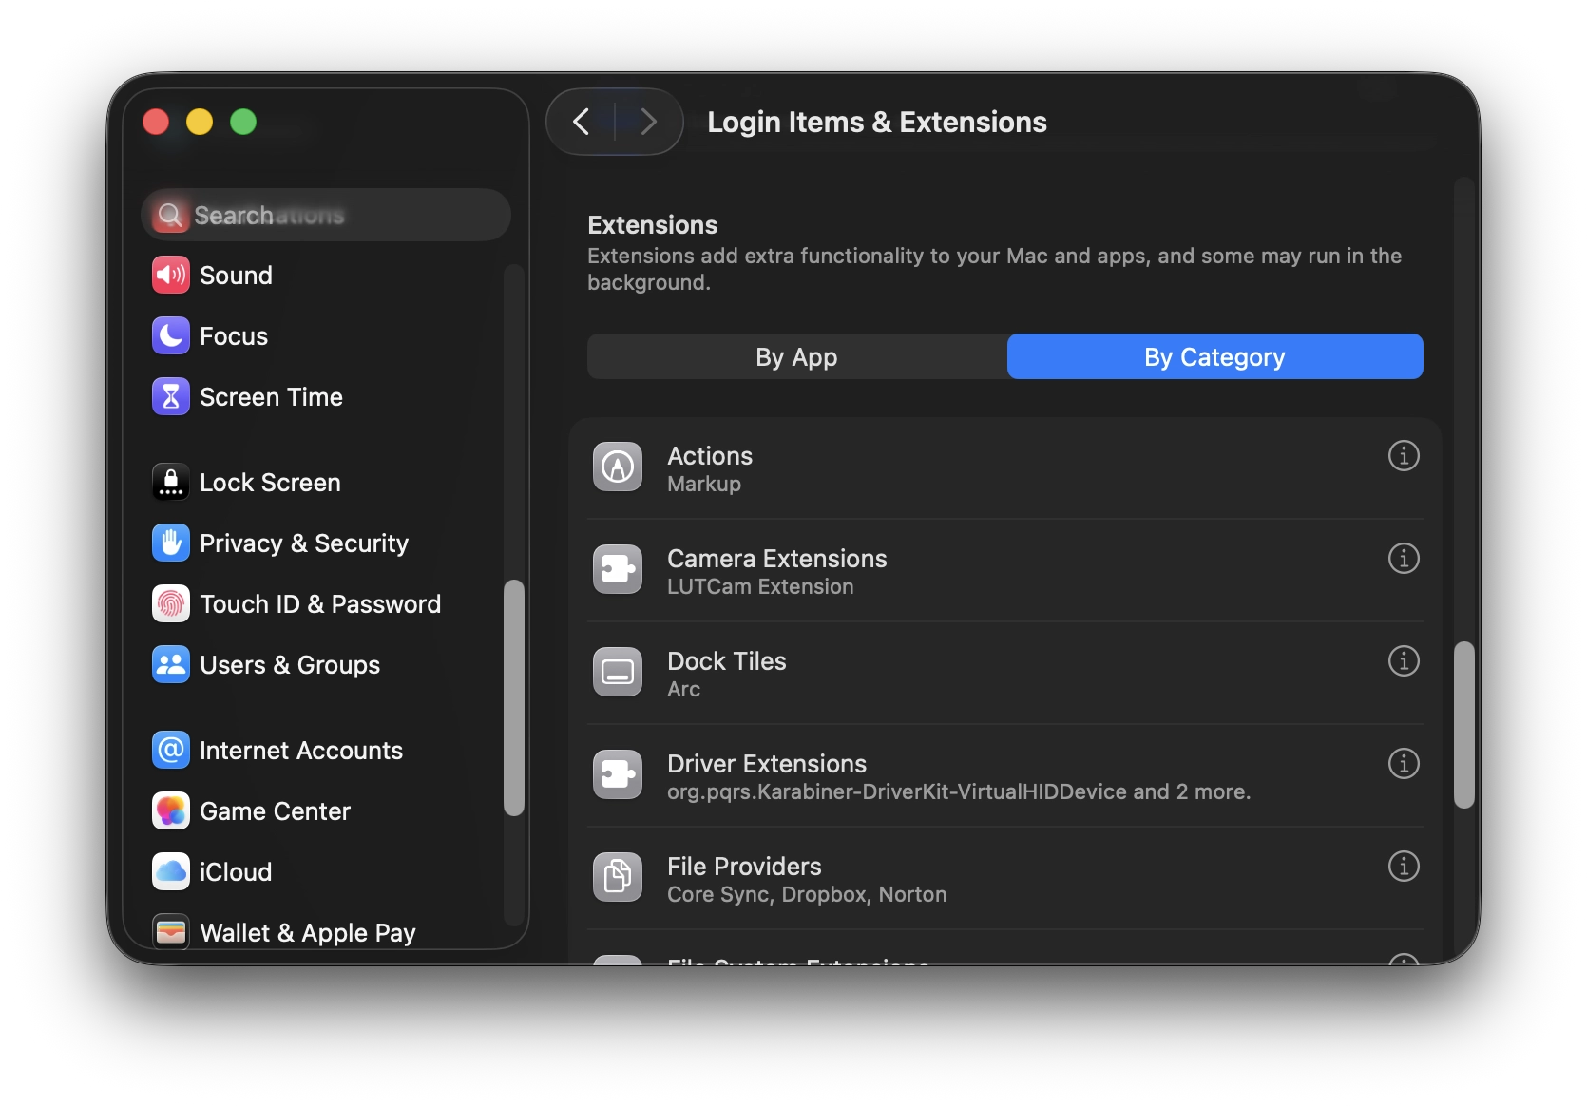Select the Lock Screen icon
This screenshot has height=1106, width=1587.
171,483
